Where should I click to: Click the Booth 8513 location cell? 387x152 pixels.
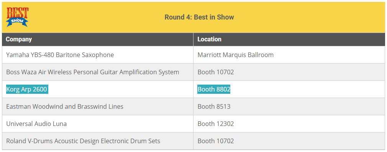(x=214, y=106)
